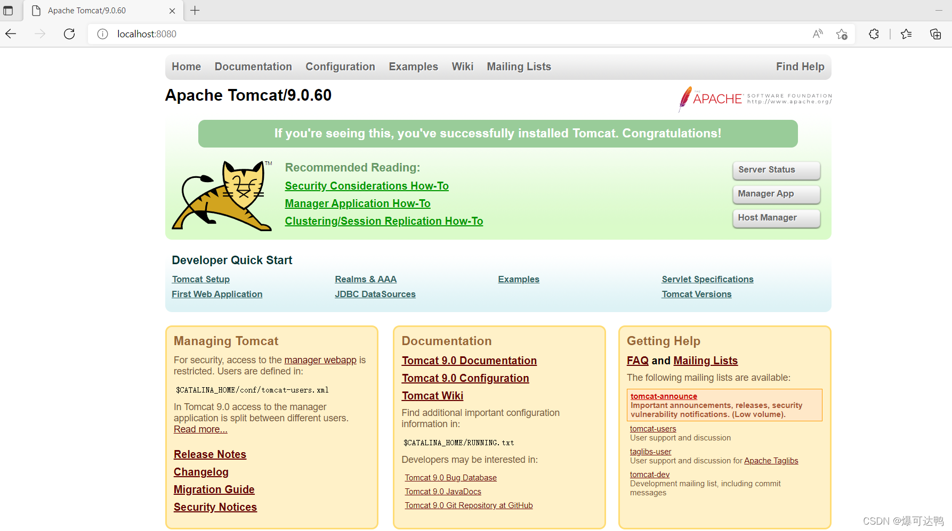
Task: Click the Tomcat cat logo
Action: pyautogui.click(x=222, y=196)
